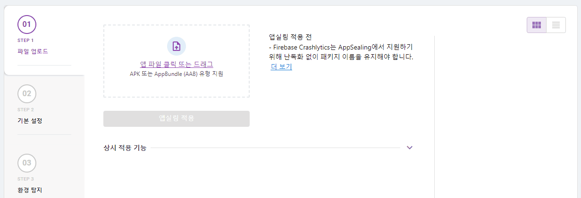Switch to grid view layout
This screenshot has width=581, height=198.
coord(537,25)
